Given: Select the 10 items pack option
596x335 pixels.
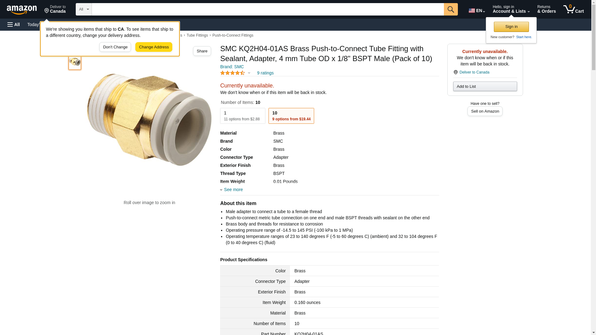Looking at the screenshot, I should (x=291, y=116).
